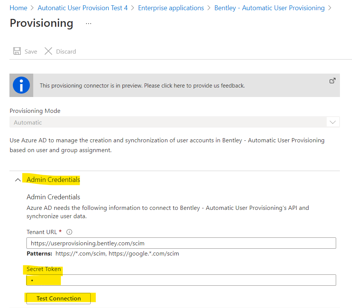Open Bentley - Automatic User Provisioning breadcrumb
The image size is (352, 308).
coord(269,8)
